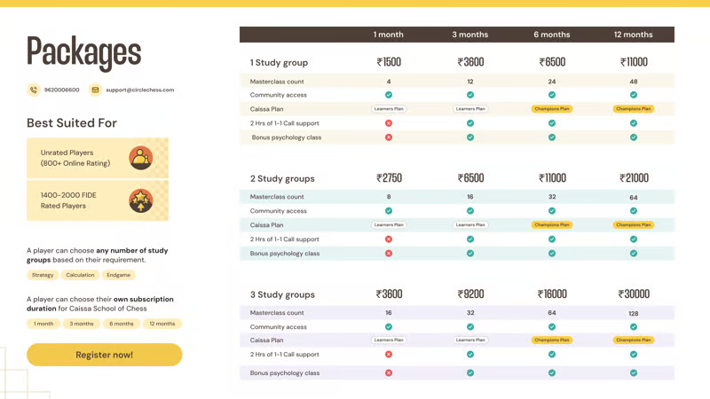Select the Endgame study group tag
Screen dimensions: 710x399
[x=118, y=275]
